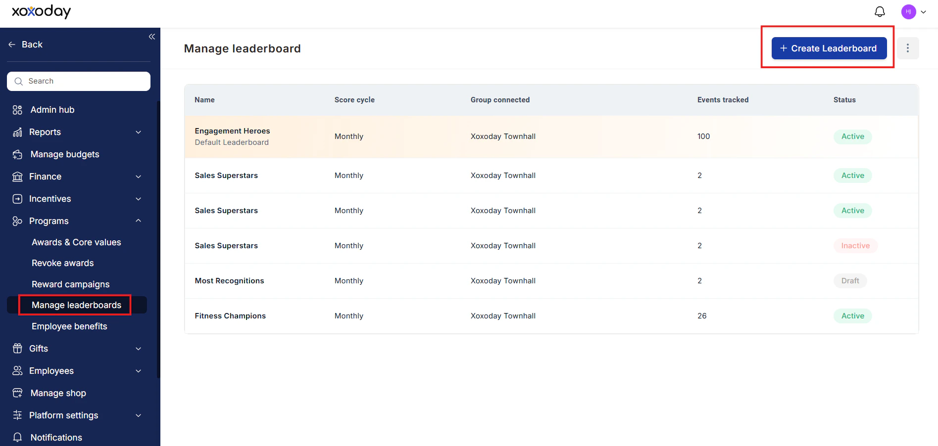This screenshot has width=938, height=446.
Task: Click the Inactive status badge
Action: click(x=855, y=246)
